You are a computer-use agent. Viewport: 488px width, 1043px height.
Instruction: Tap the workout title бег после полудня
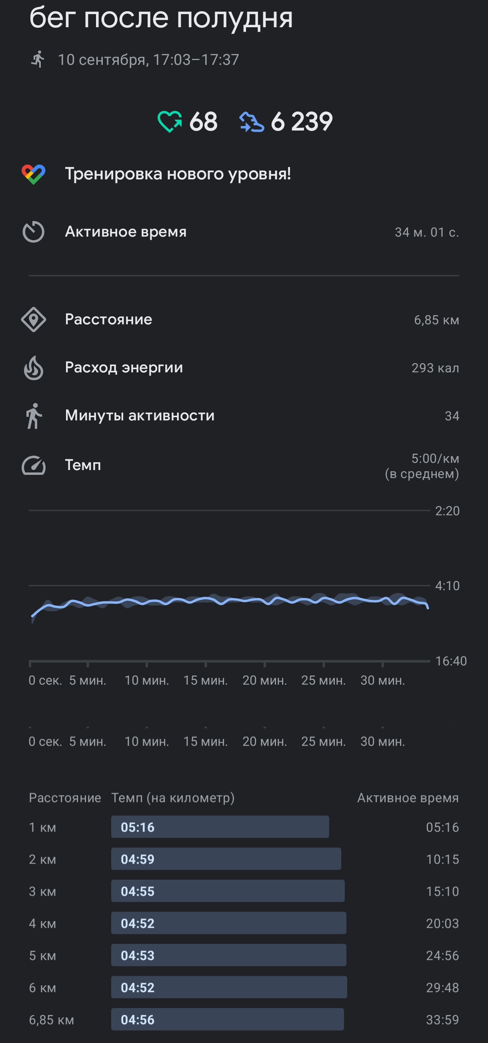pos(161,18)
